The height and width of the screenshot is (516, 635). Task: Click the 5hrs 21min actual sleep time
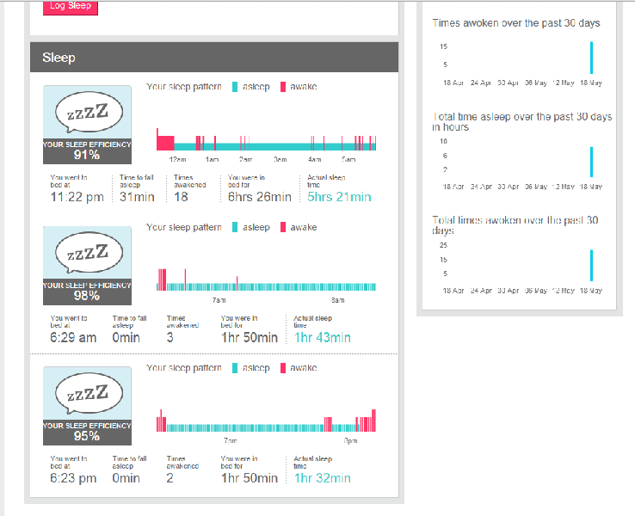(339, 197)
